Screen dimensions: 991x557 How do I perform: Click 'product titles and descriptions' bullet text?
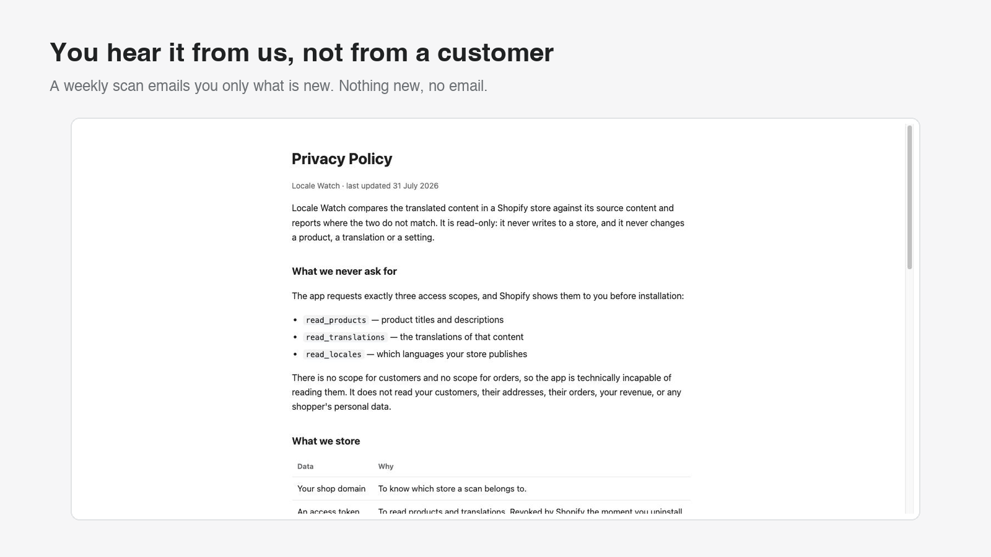[442, 320]
